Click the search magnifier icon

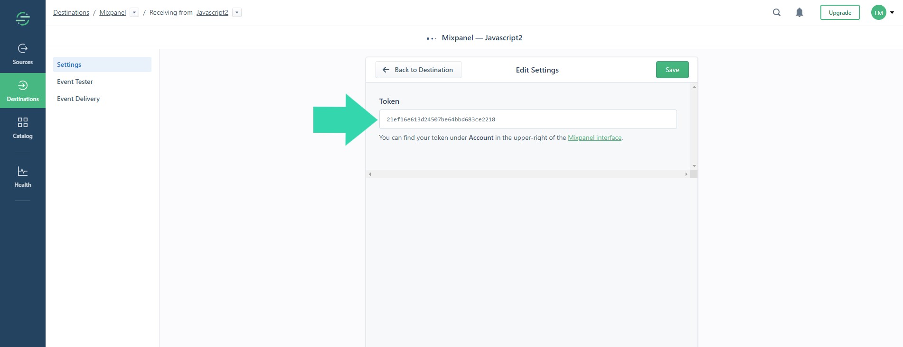point(777,13)
